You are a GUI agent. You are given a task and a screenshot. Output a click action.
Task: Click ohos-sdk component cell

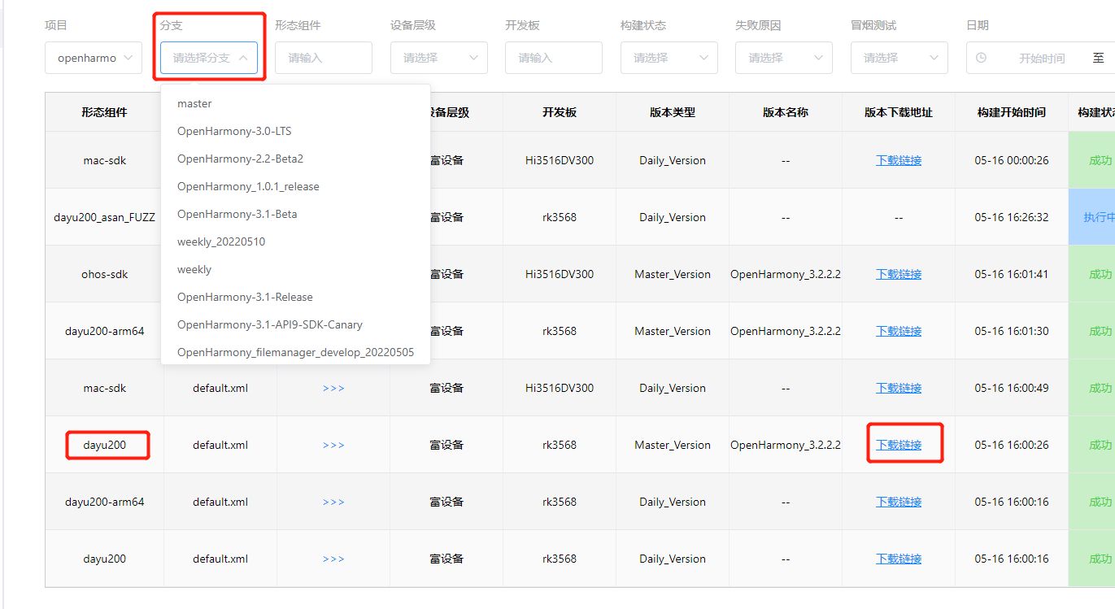pos(104,274)
